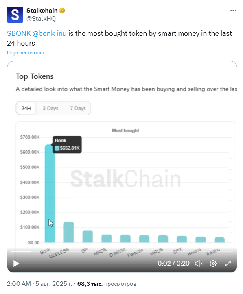Open video settings gear
Image resolution: width=243 pixels, height=294 pixels.
pos(213,264)
